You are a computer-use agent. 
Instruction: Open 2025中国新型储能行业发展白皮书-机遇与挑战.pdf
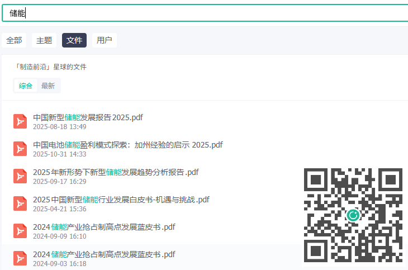click(x=121, y=200)
